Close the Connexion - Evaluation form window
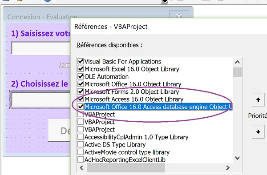Image resolution: width=267 pixels, height=175 pixels. point(179,15)
